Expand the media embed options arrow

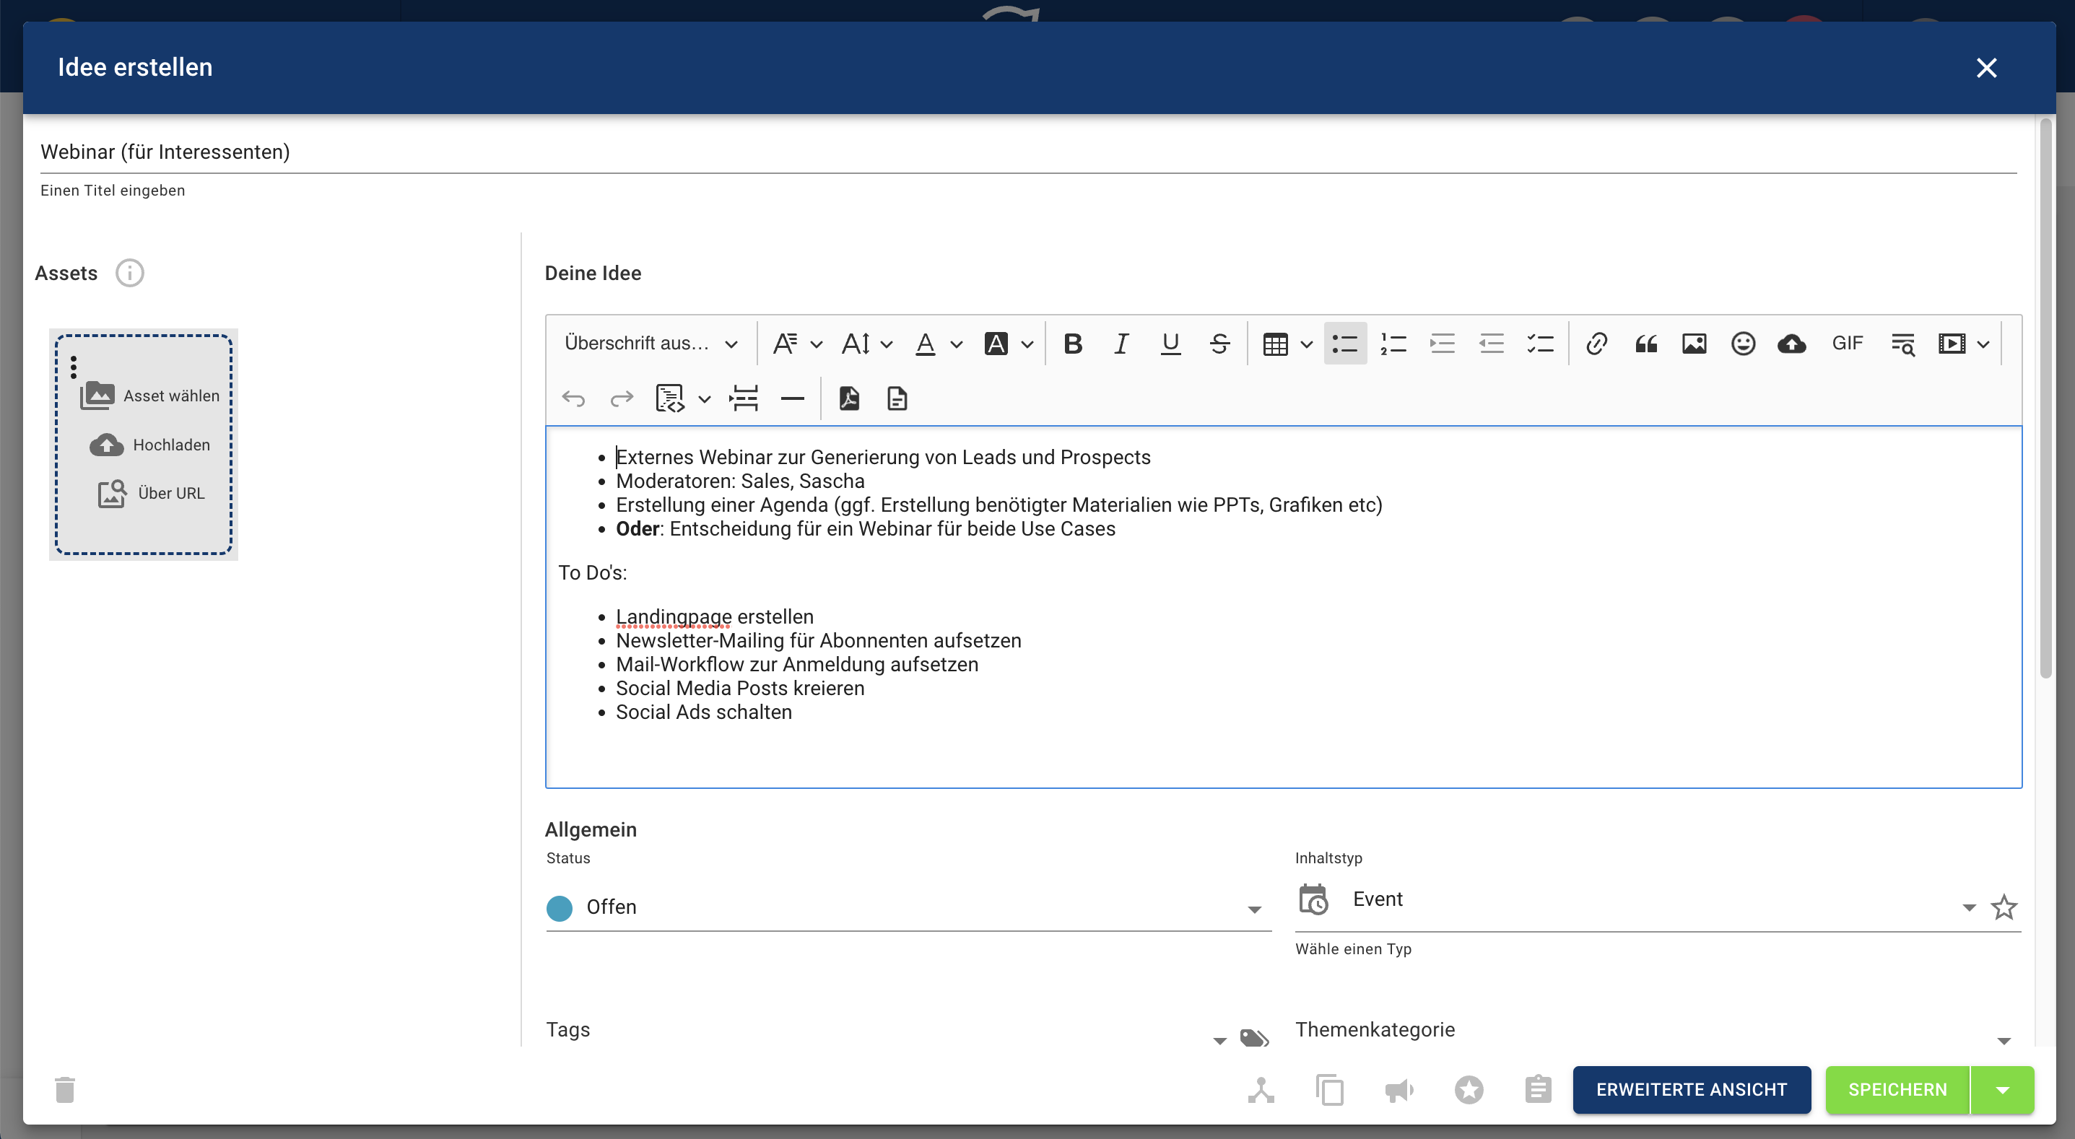(1983, 345)
